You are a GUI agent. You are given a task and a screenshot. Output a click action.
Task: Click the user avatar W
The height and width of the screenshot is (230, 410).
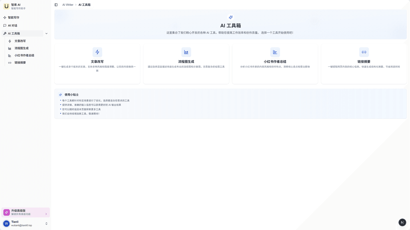(6, 224)
